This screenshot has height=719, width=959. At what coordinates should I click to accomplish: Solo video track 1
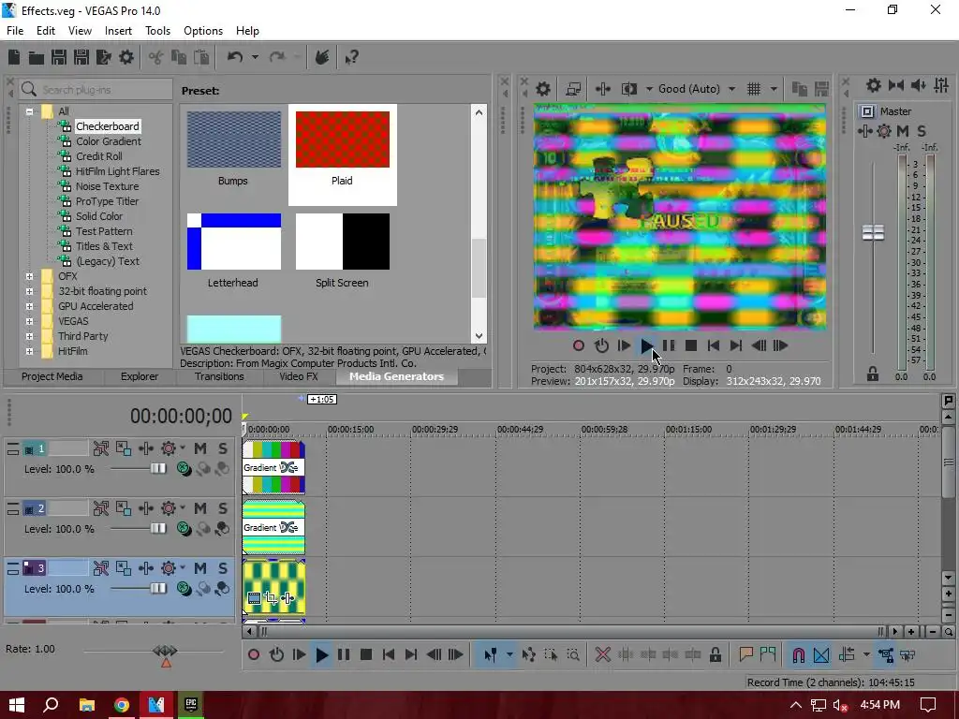click(x=223, y=448)
